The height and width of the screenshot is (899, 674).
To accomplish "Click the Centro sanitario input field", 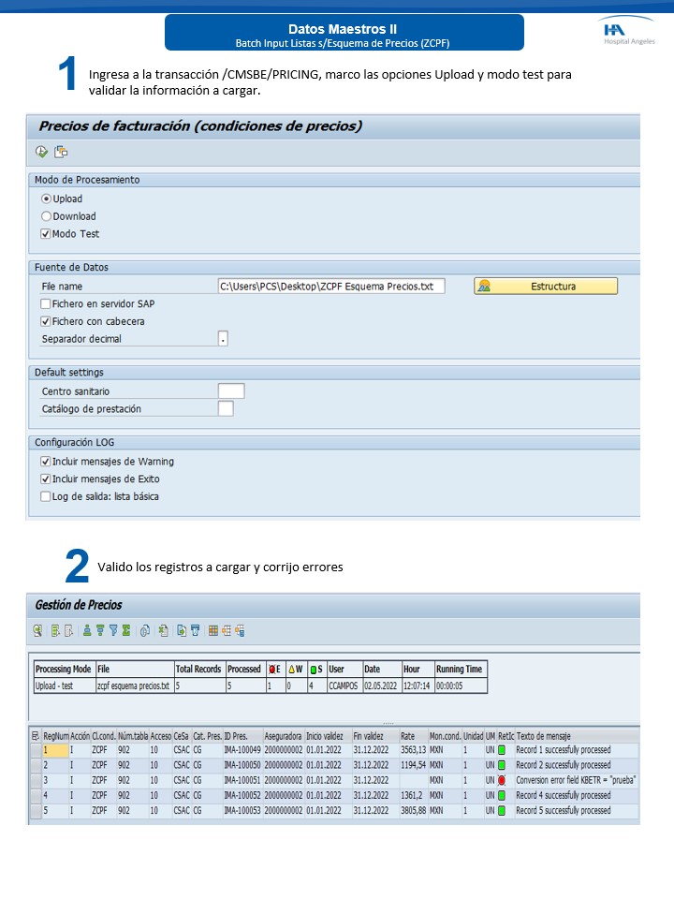I will click(x=230, y=391).
